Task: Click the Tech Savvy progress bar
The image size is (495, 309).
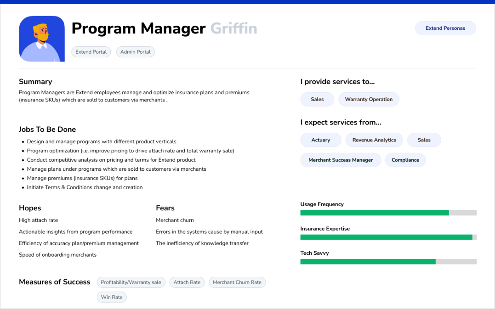Action: tap(388, 262)
